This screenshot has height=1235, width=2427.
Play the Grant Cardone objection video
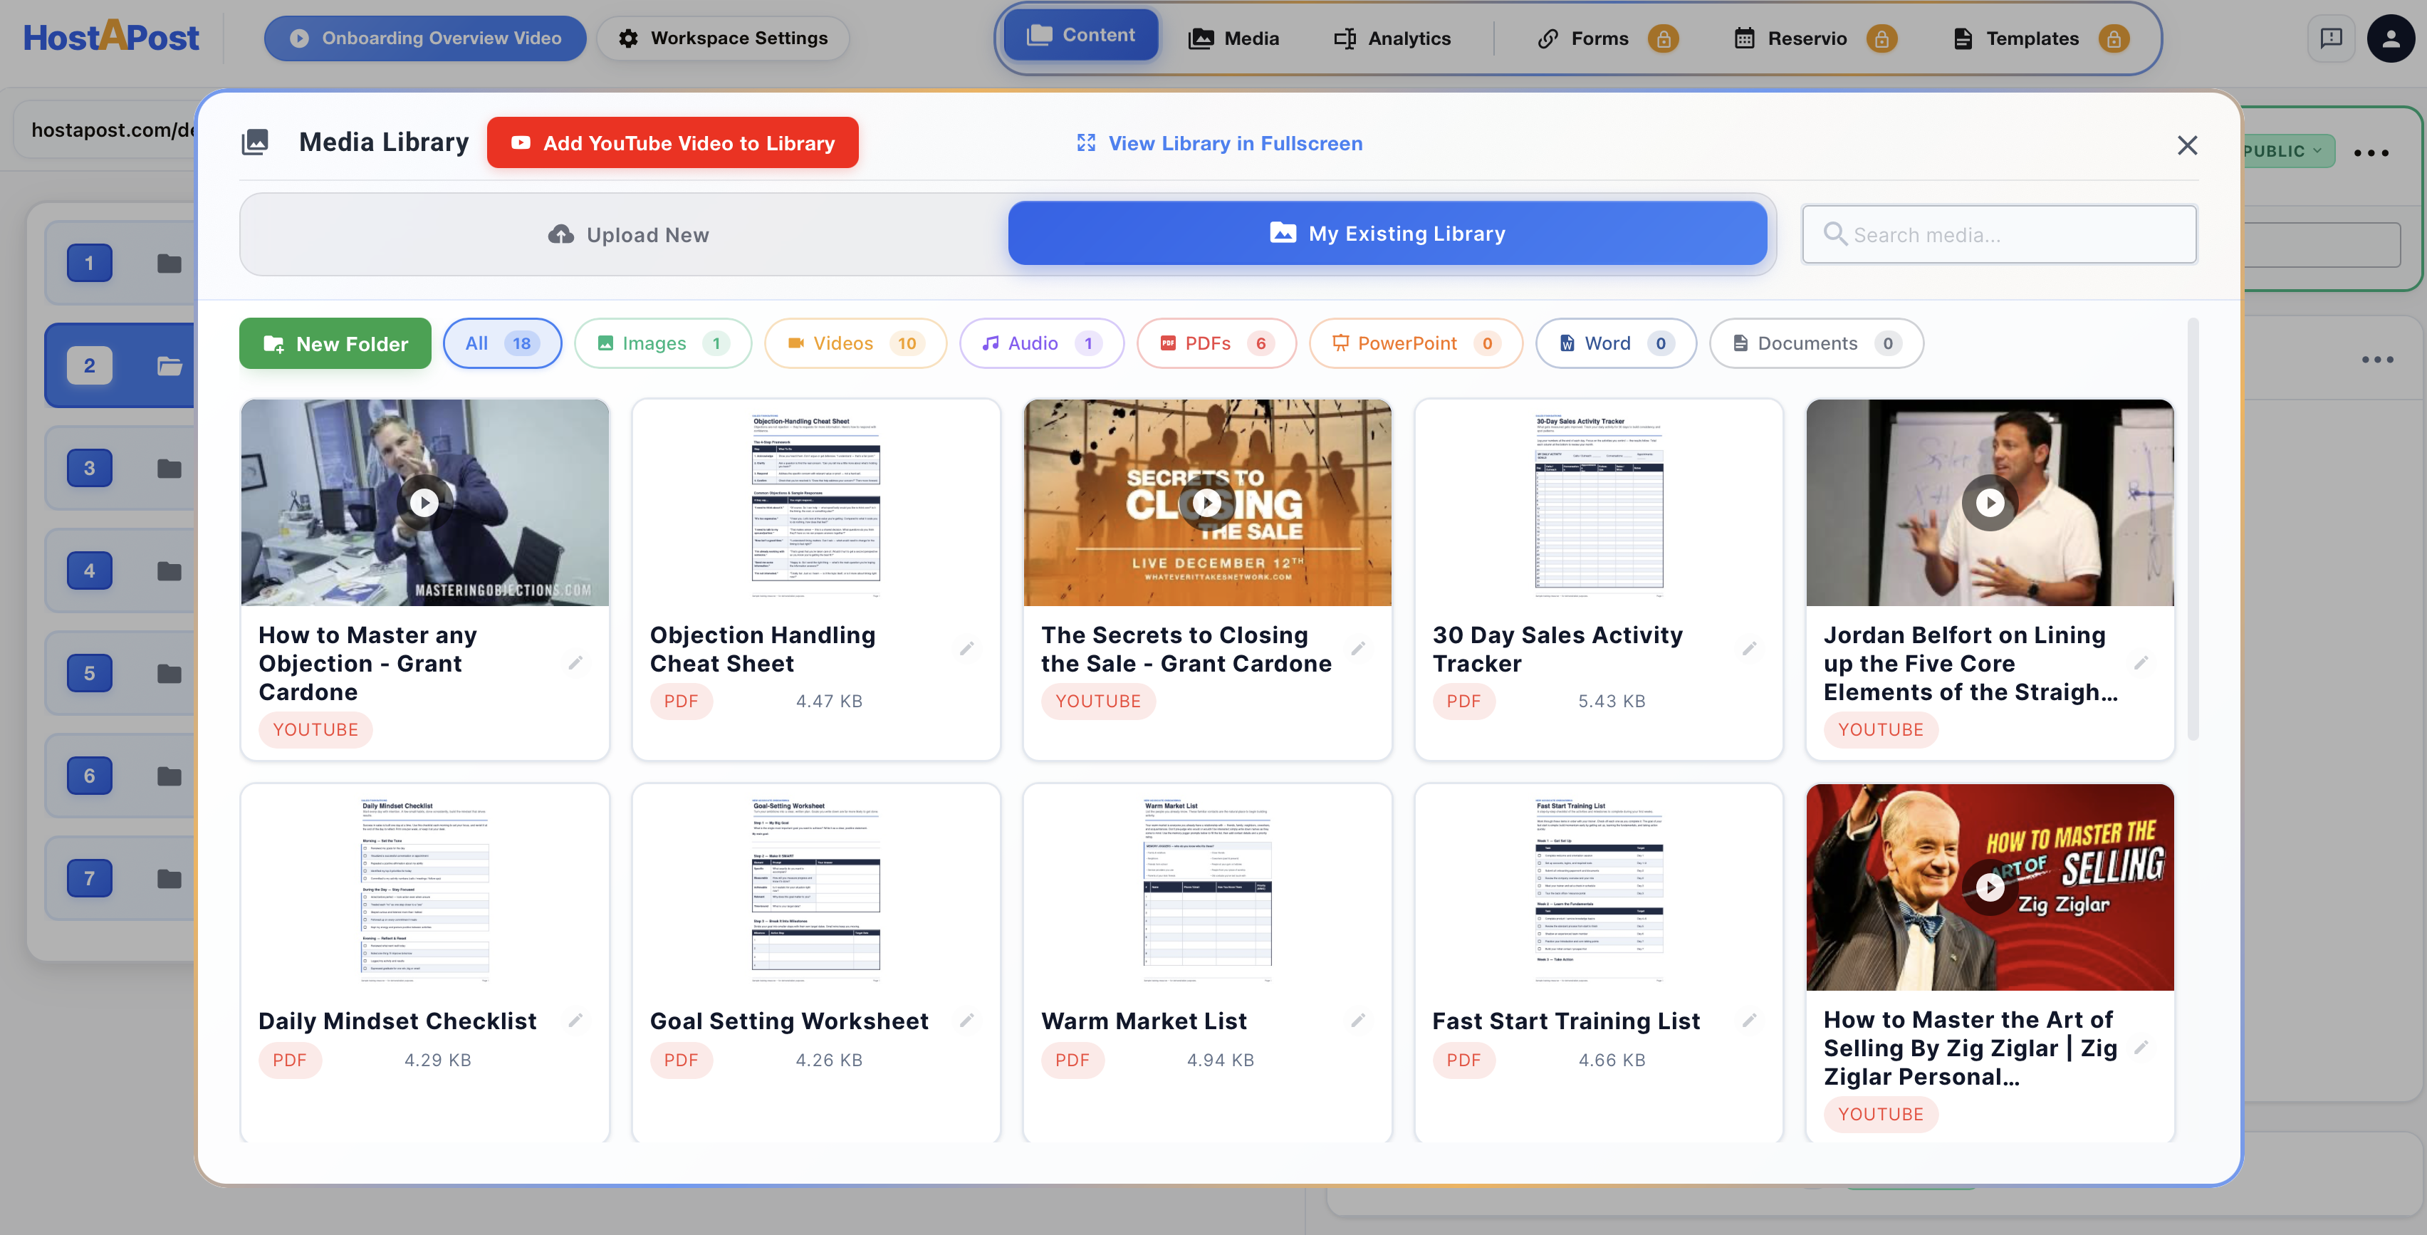click(x=424, y=502)
